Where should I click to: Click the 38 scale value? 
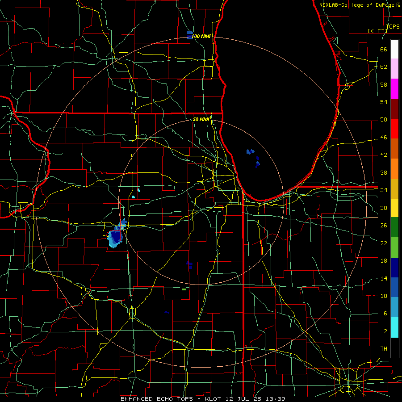384,172
